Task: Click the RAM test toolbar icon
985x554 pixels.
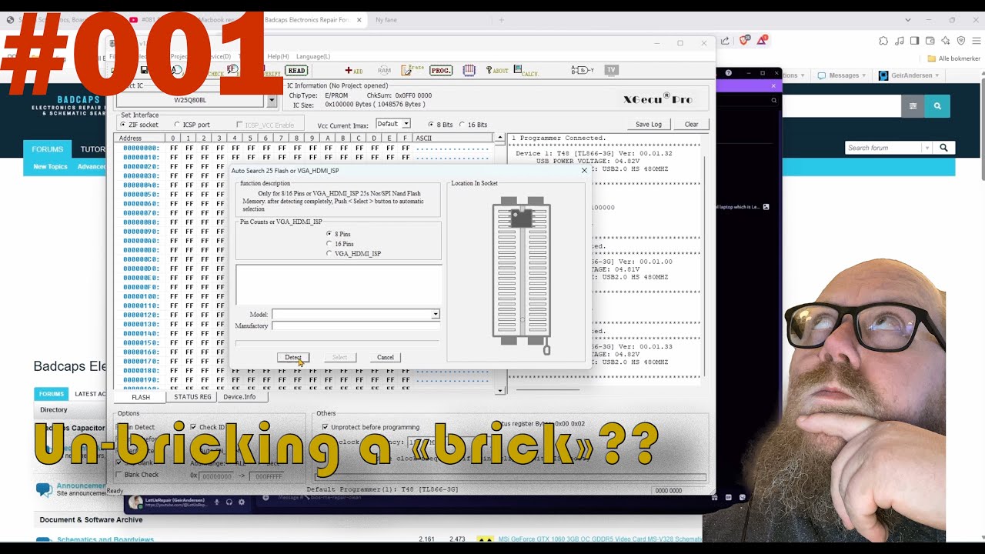Action: click(x=384, y=70)
